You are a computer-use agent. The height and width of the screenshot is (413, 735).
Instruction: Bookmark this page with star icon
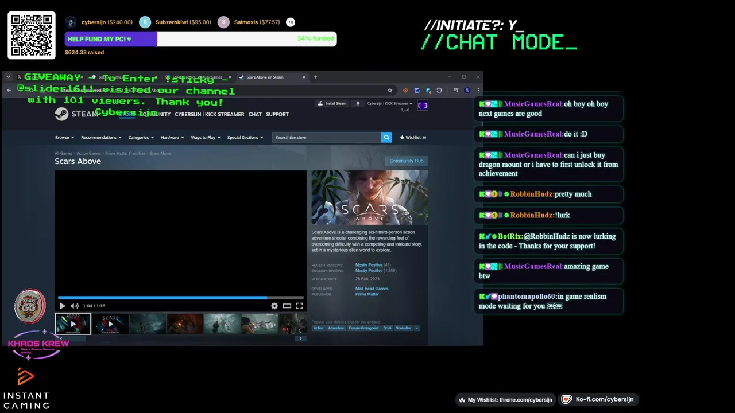point(390,90)
